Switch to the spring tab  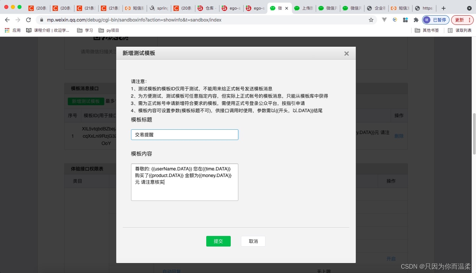159,8
